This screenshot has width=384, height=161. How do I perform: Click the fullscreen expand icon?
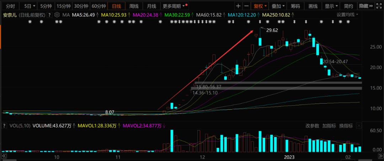point(379,6)
